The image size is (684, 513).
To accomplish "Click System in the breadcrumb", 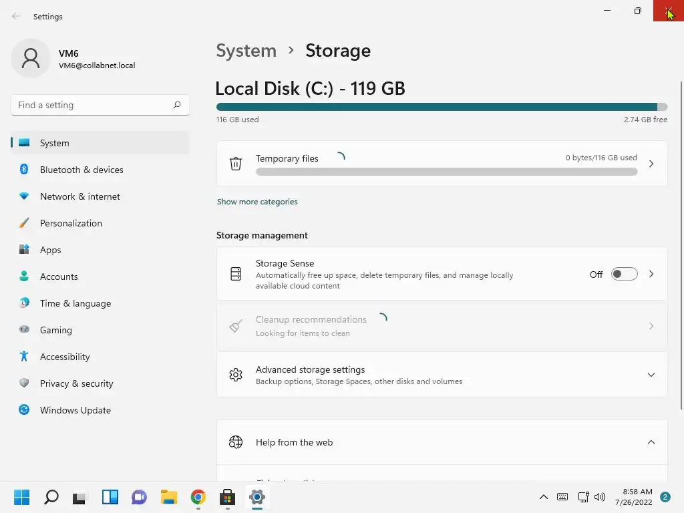I will [246, 51].
